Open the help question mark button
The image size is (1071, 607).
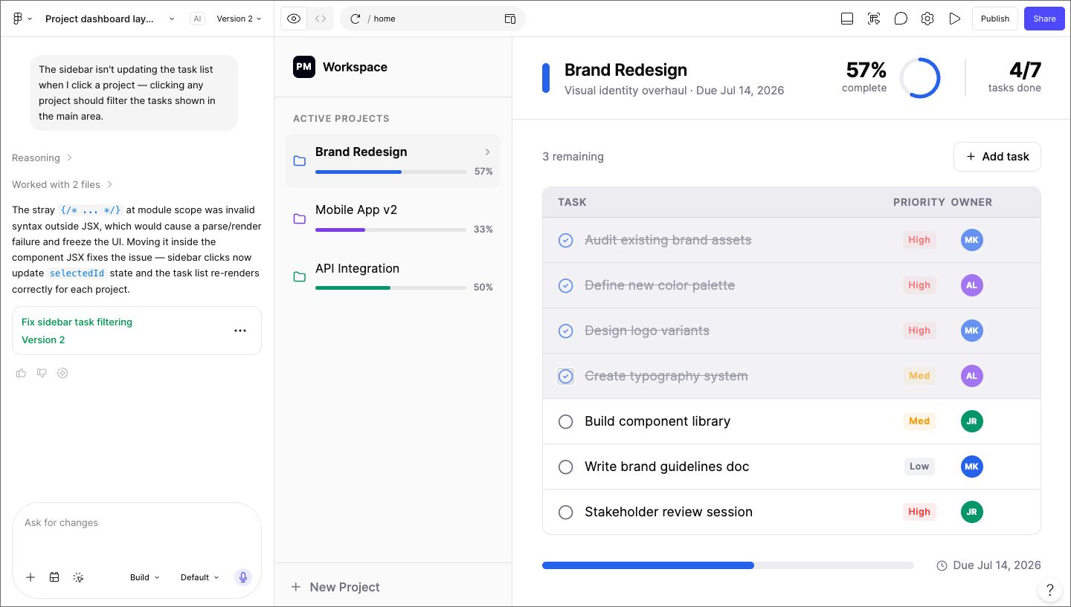click(1049, 591)
